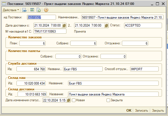Open help with the question mark icon
Viewport: 168px width, 116px height.
[x=46, y=10]
